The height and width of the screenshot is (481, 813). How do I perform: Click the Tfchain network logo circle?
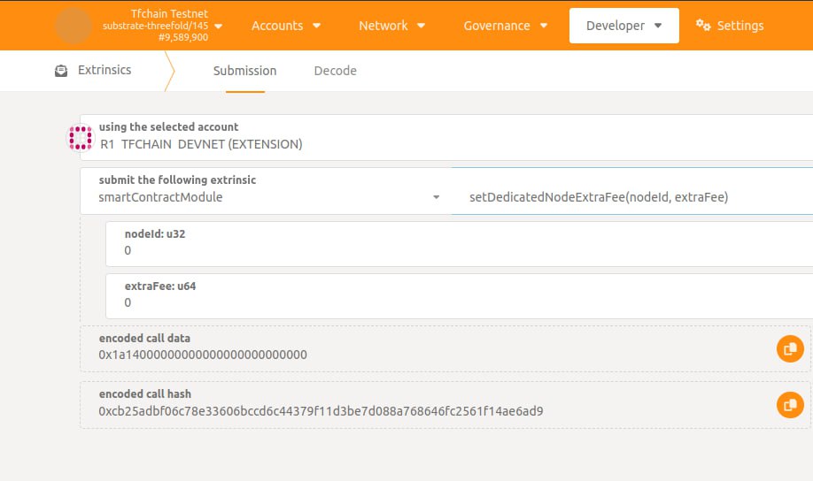[x=74, y=26]
